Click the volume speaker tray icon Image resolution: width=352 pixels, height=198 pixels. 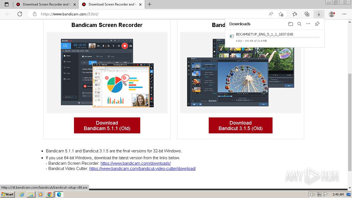312,194
